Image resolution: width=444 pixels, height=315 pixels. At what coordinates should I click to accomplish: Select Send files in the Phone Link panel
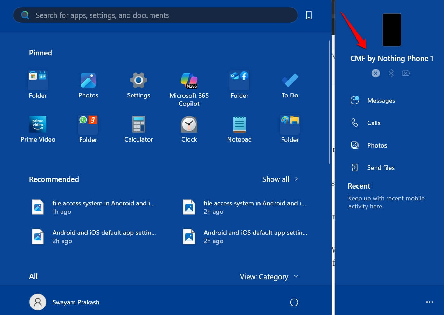(381, 167)
